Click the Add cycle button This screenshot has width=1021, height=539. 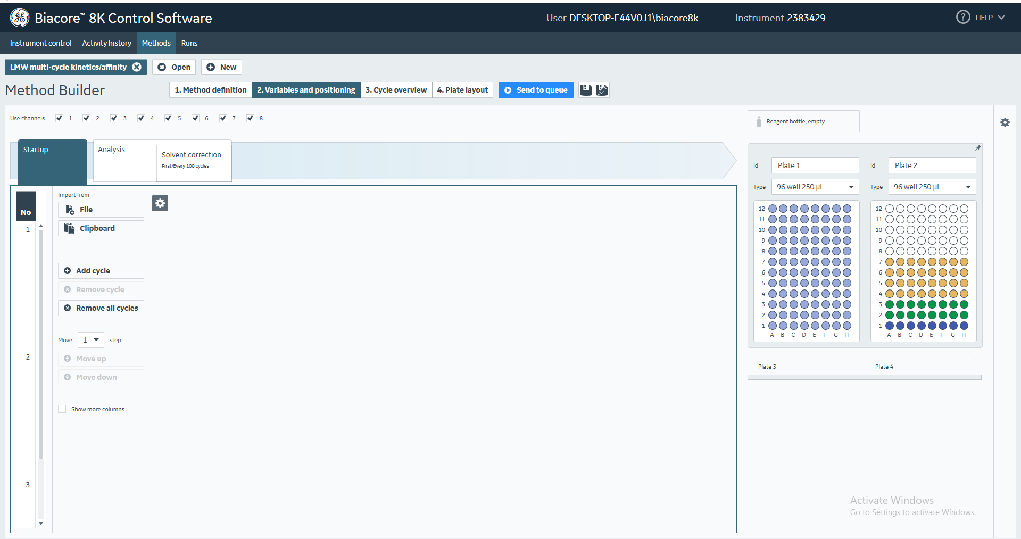tap(101, 271)
